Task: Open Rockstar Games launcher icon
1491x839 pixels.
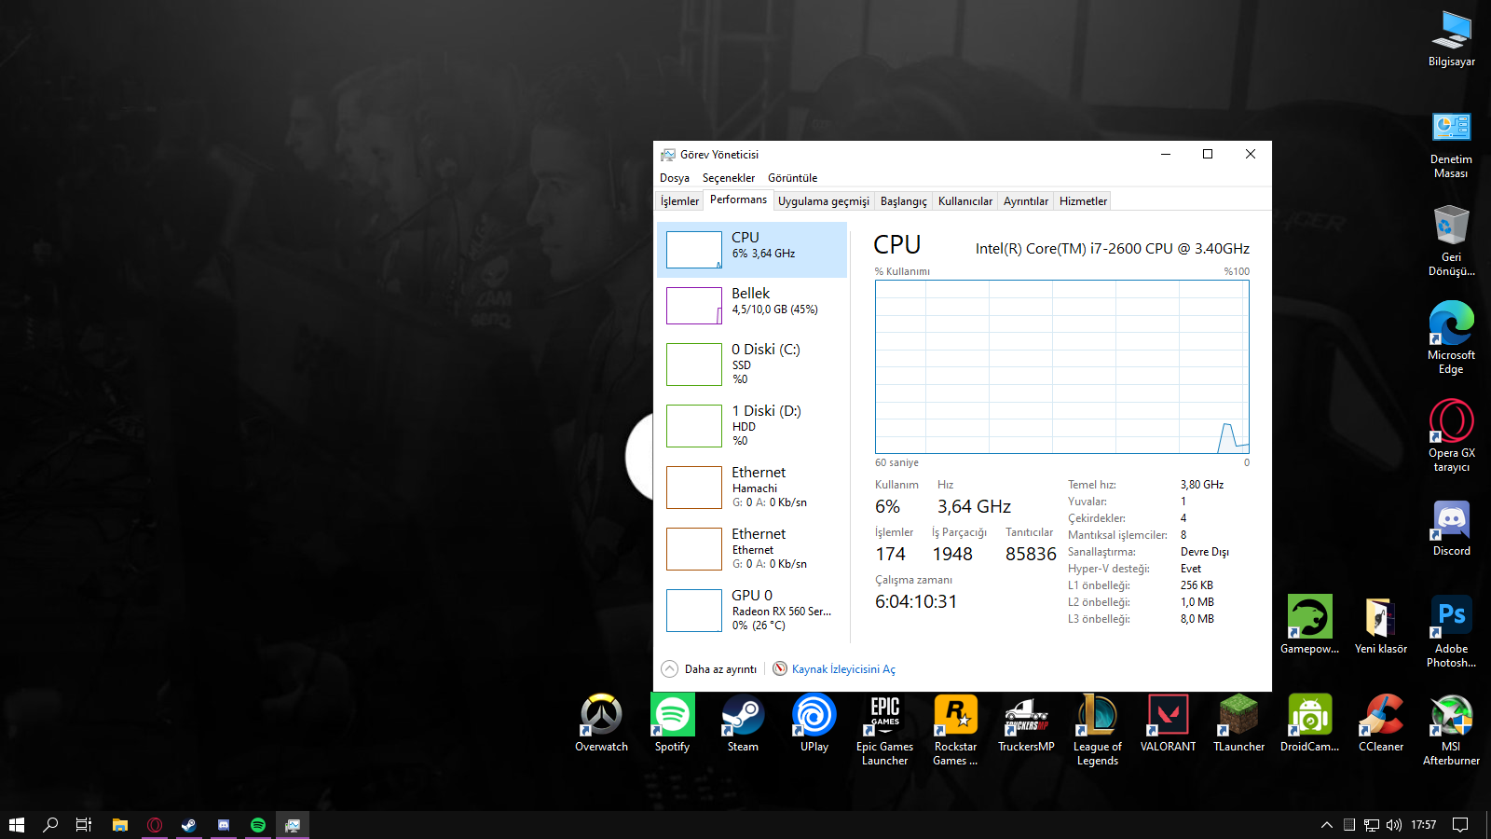Action: coord(955,729)
